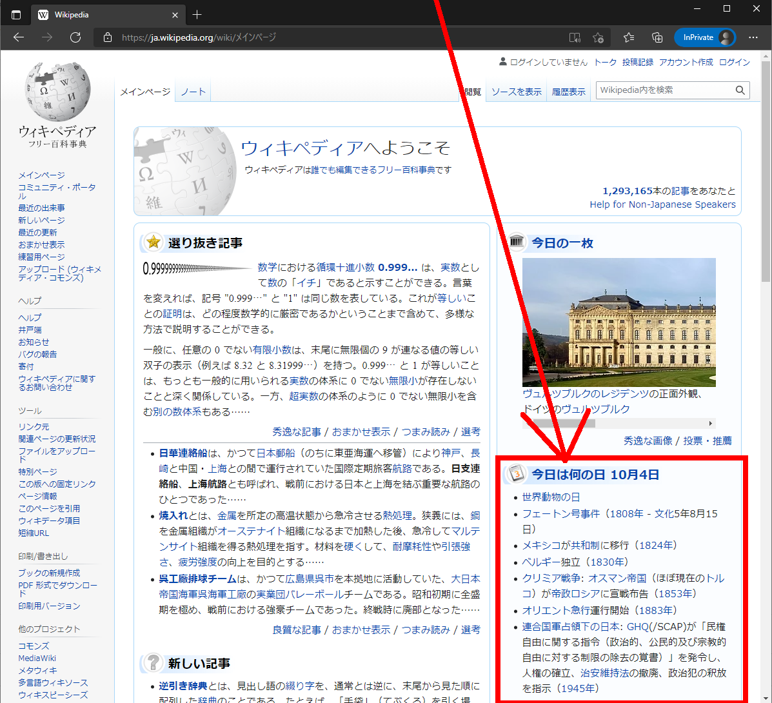Open the tab actions menu icon

point(15,15)
